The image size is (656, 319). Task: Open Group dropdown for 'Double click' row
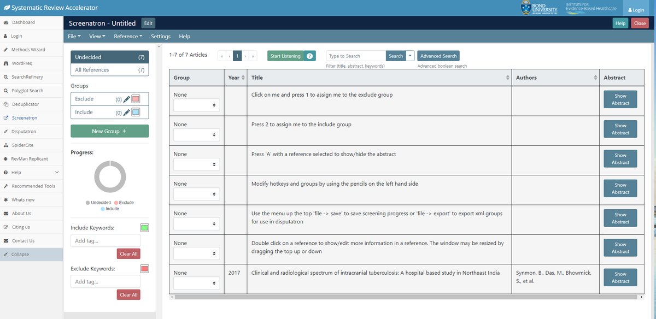click(x=197, y=253)
